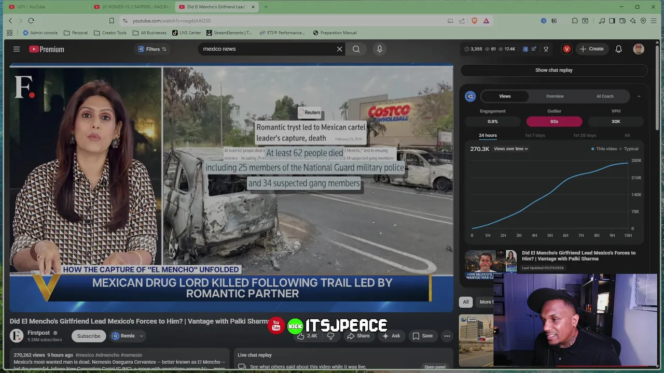Select the All time range in chart
Viewport: 664px width, 373px height.
coord(627,135)
